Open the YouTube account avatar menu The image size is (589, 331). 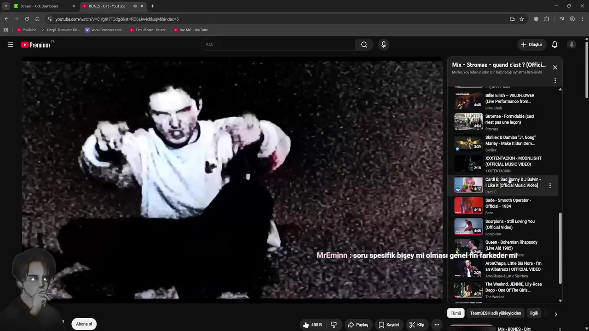572,45
